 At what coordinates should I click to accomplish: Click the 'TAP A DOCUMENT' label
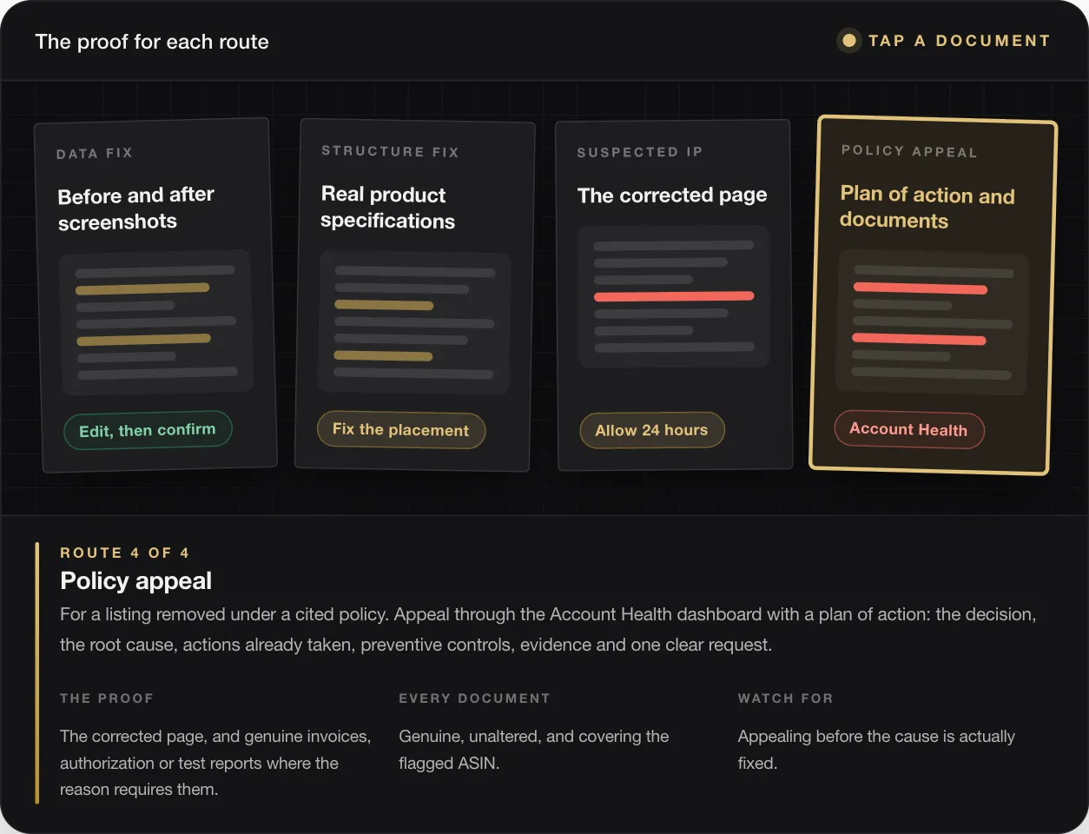click(x=960, y=41)
